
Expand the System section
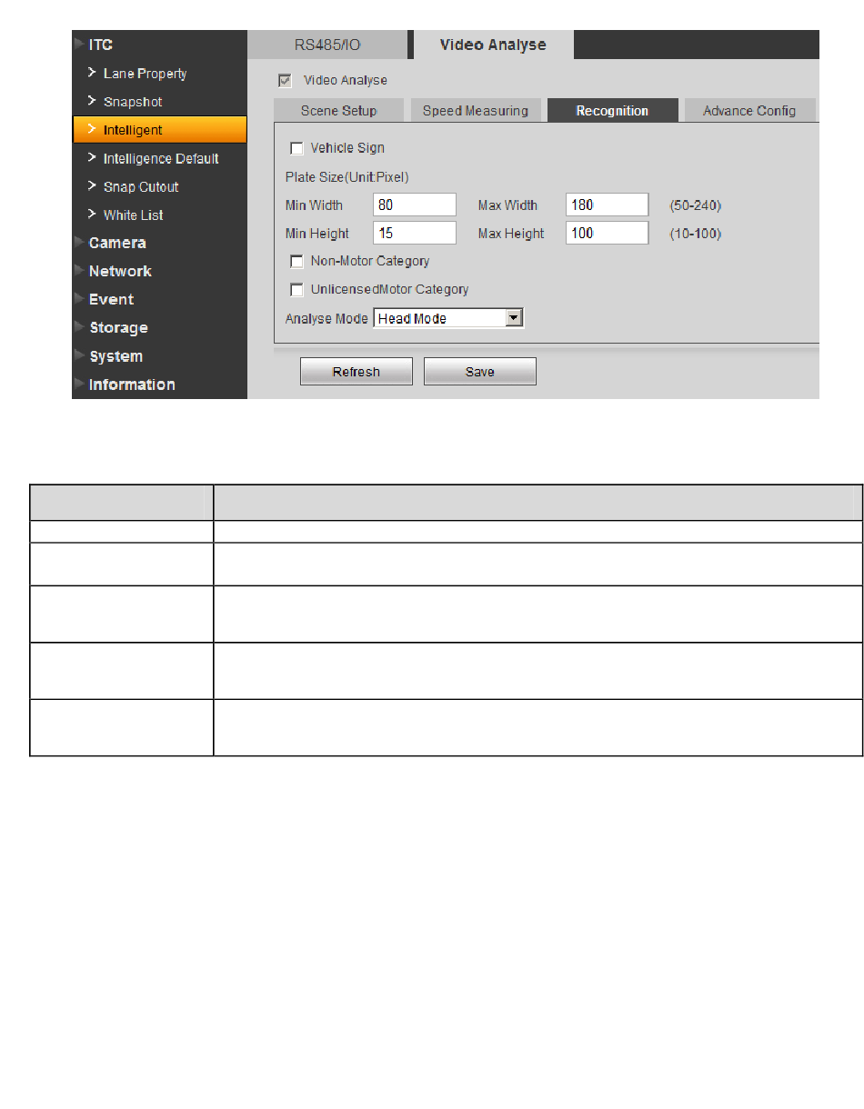tap(115, 356)
